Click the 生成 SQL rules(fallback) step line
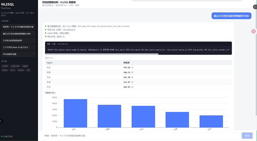This screenshot has height=141, width=257. click(x=61, y=30)
